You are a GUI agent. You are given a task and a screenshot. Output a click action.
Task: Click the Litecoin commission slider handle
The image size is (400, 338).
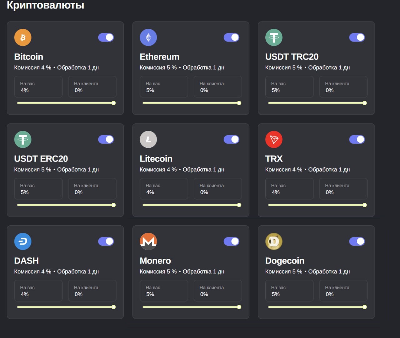(239, 205)
